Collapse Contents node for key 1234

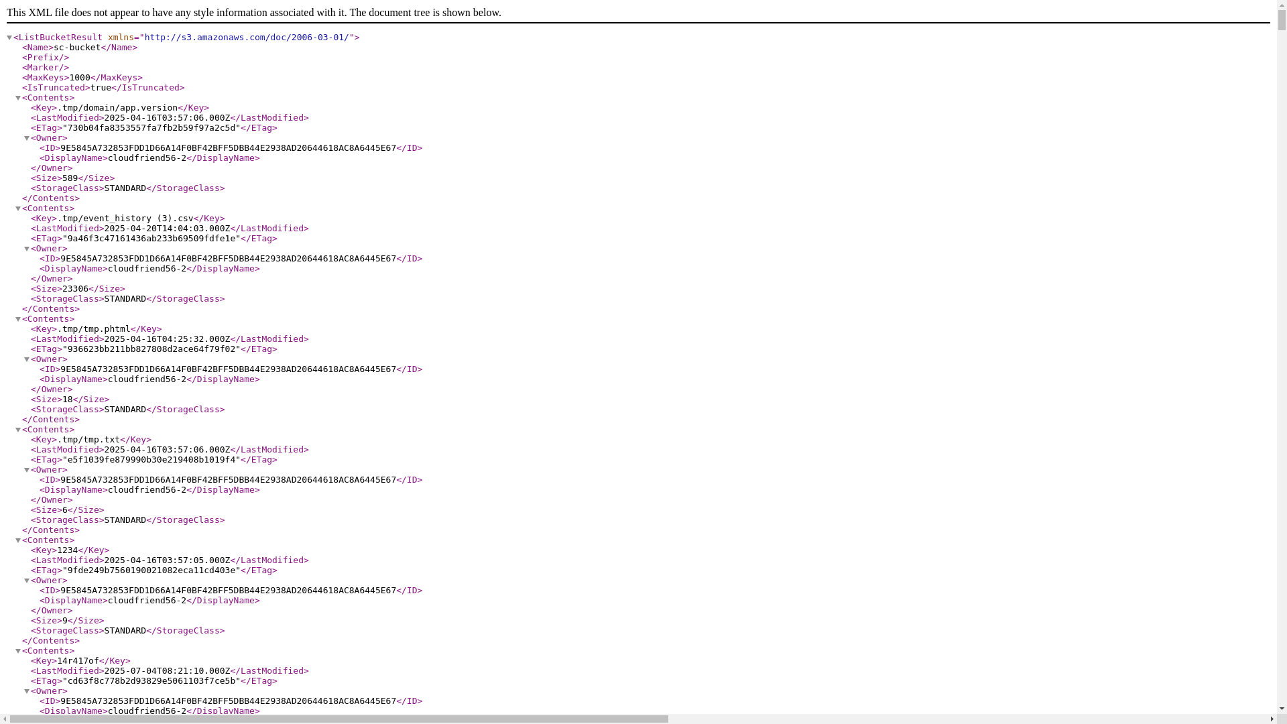18,540
